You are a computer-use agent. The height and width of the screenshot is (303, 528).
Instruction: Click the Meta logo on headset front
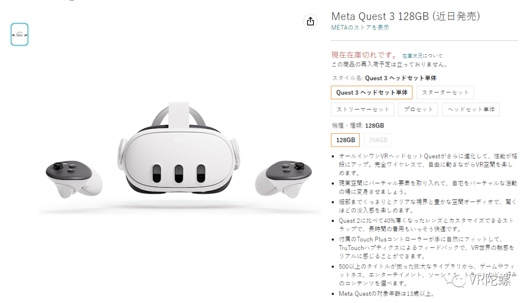[179, 140]
